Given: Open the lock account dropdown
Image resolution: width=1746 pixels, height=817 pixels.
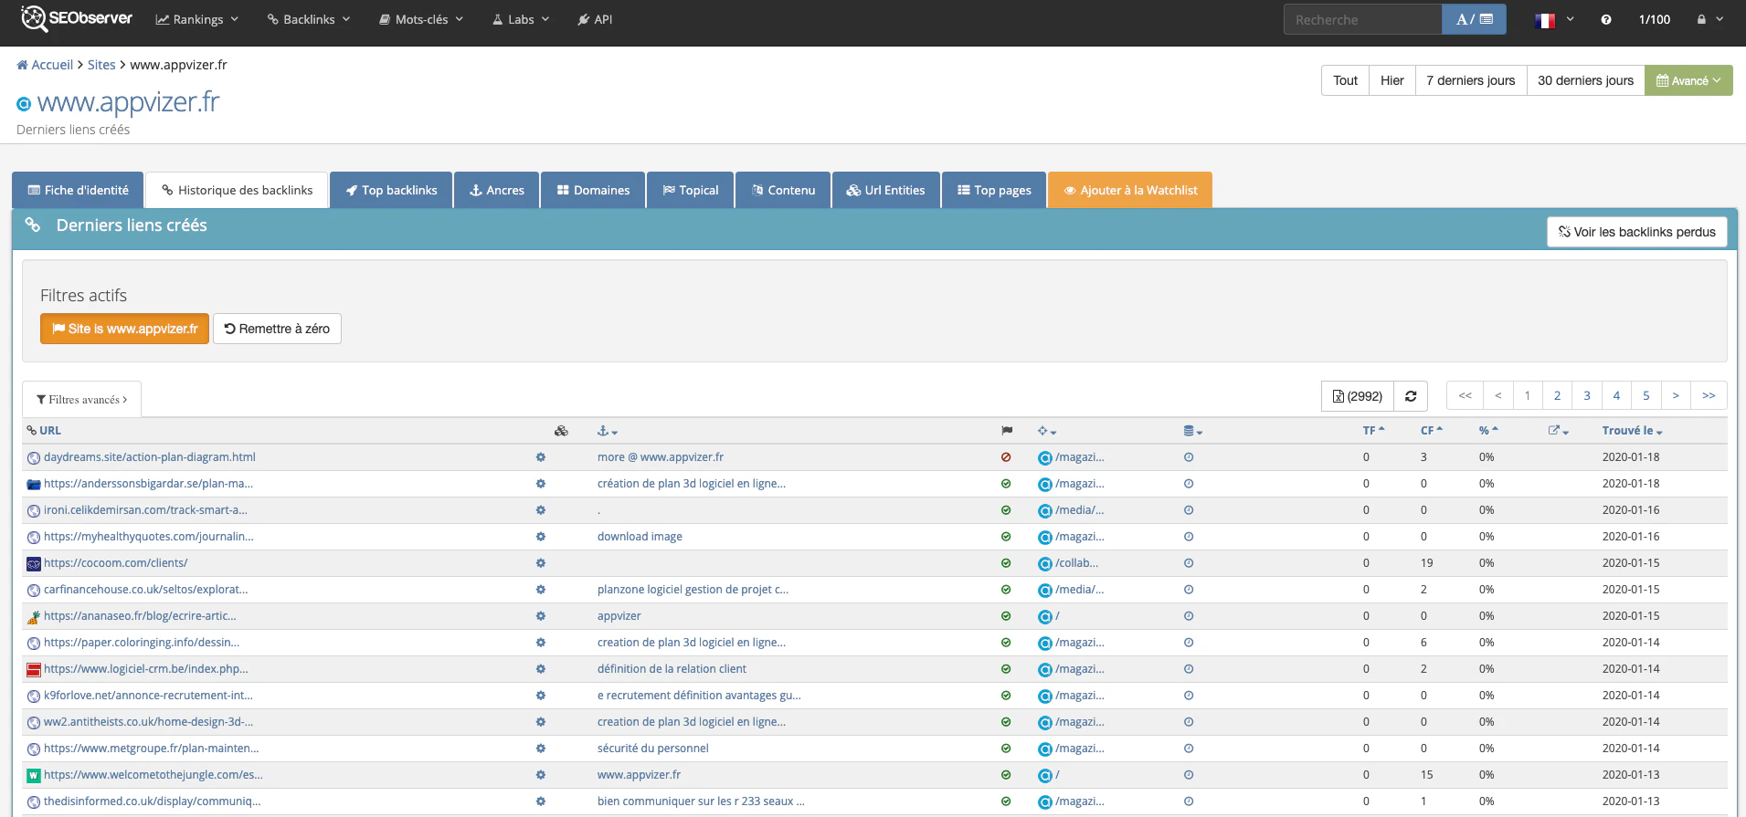Looking at the screenshot, I should point(1709,19).
